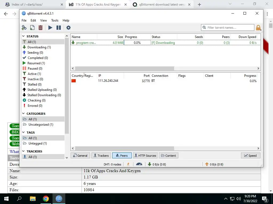Screen dimensions: 273x204
Task: Click download speed indicator in status bar
Action: 157,164
